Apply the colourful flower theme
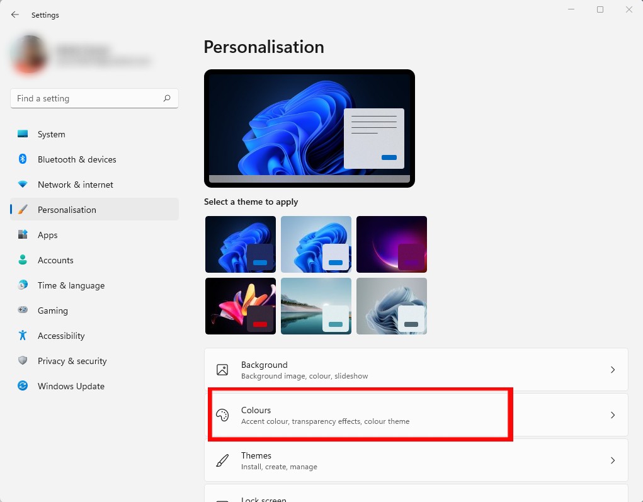The width and height of the screenshot is (643, 502). [x=241, y=306]
